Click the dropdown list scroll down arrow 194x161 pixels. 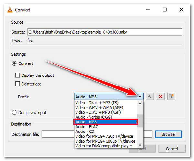tap(140, 145)
